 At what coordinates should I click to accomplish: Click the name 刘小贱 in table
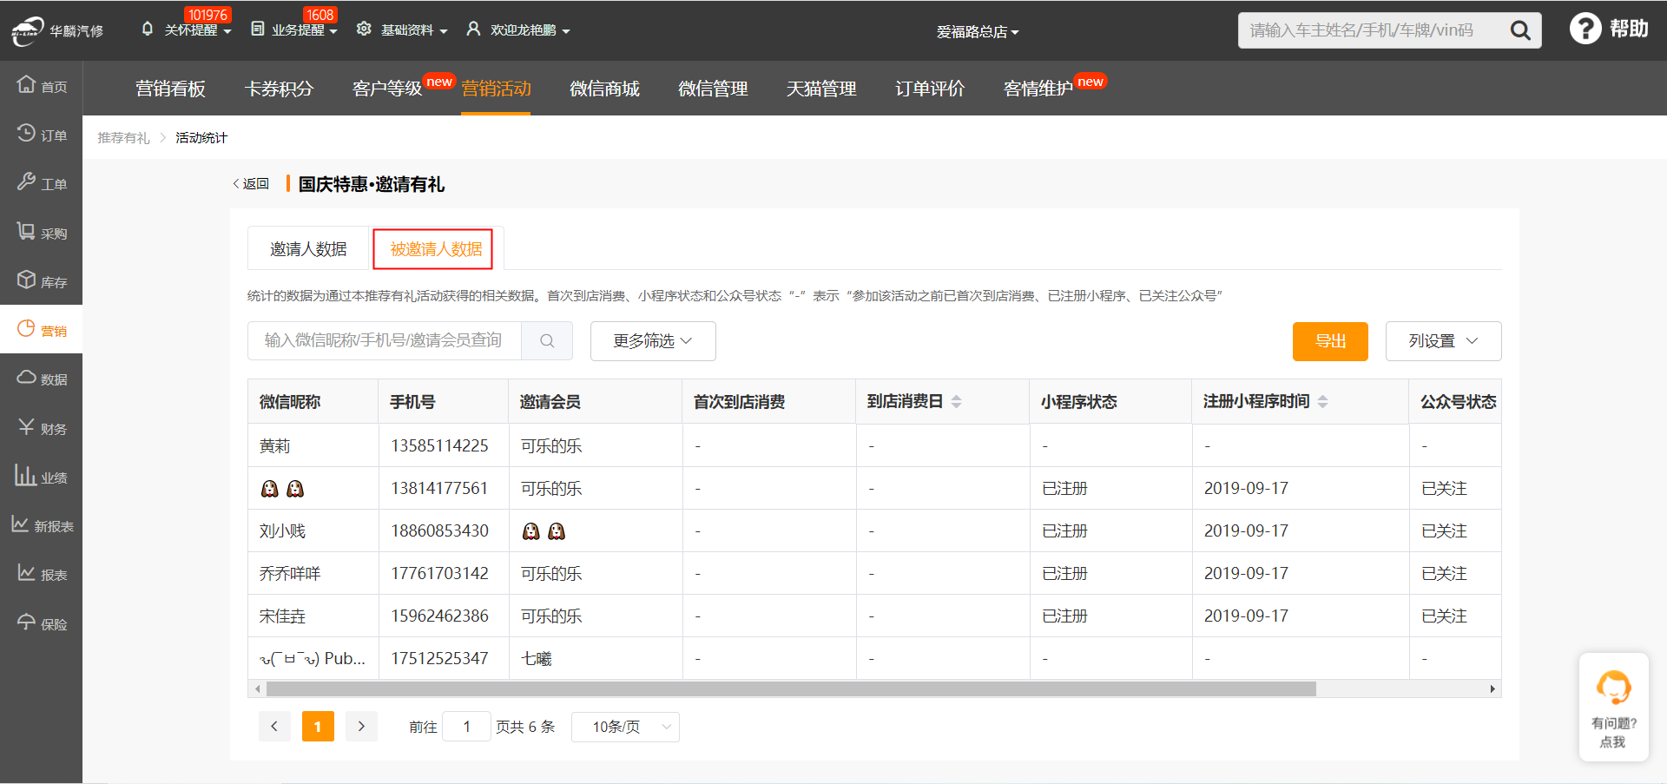pos(282,530)
